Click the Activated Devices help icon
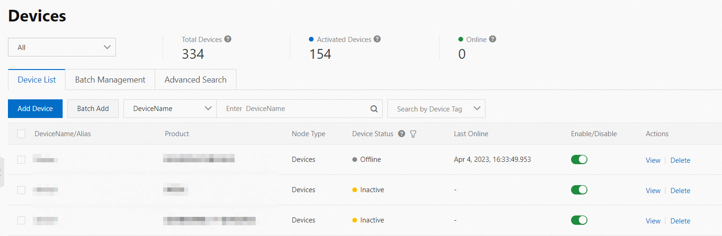 377,39
